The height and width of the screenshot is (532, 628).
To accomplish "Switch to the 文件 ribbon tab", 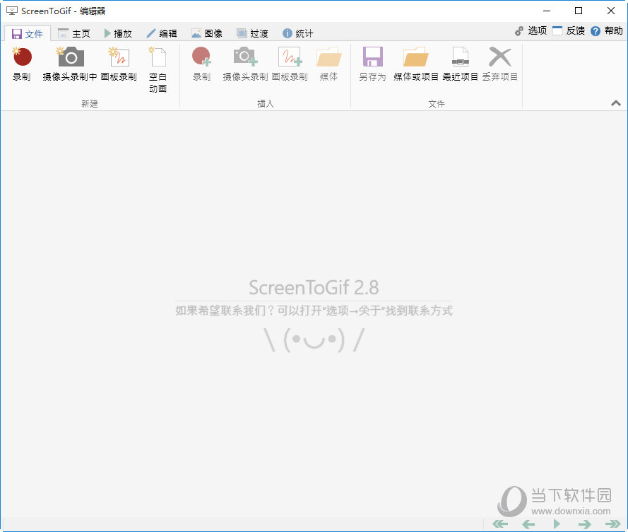I will (28, 34).
